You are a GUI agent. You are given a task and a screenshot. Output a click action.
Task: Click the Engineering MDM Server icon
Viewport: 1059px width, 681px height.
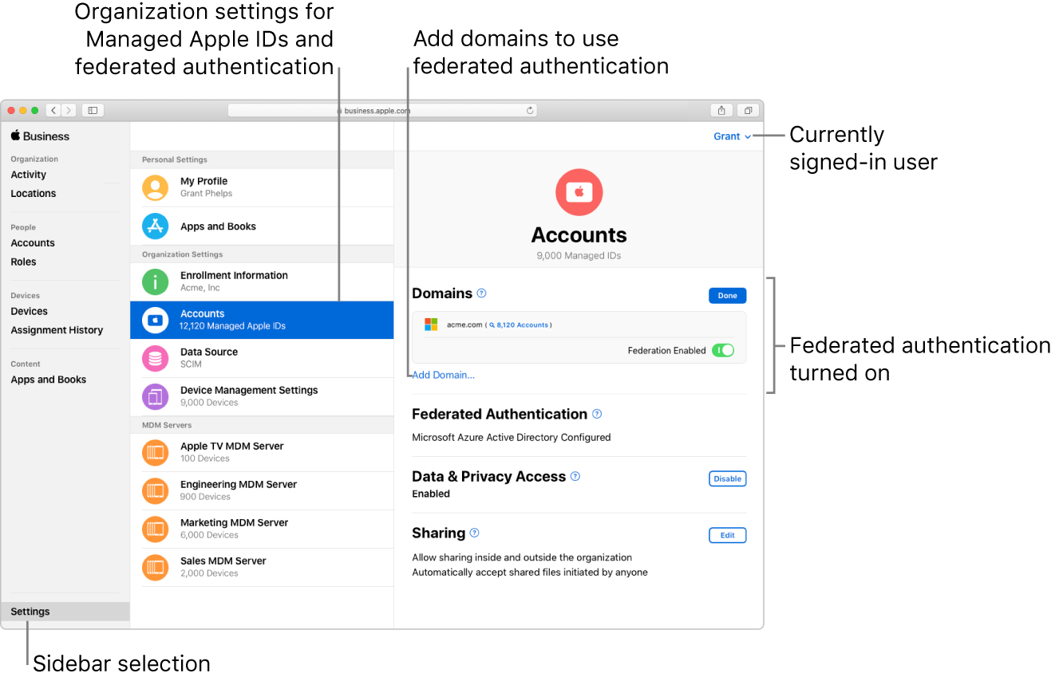coord(155,490)
